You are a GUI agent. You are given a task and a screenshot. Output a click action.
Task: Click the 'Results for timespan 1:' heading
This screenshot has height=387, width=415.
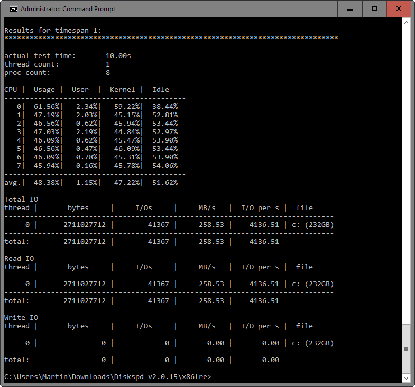pyautogui.click(x=52, y=30)
